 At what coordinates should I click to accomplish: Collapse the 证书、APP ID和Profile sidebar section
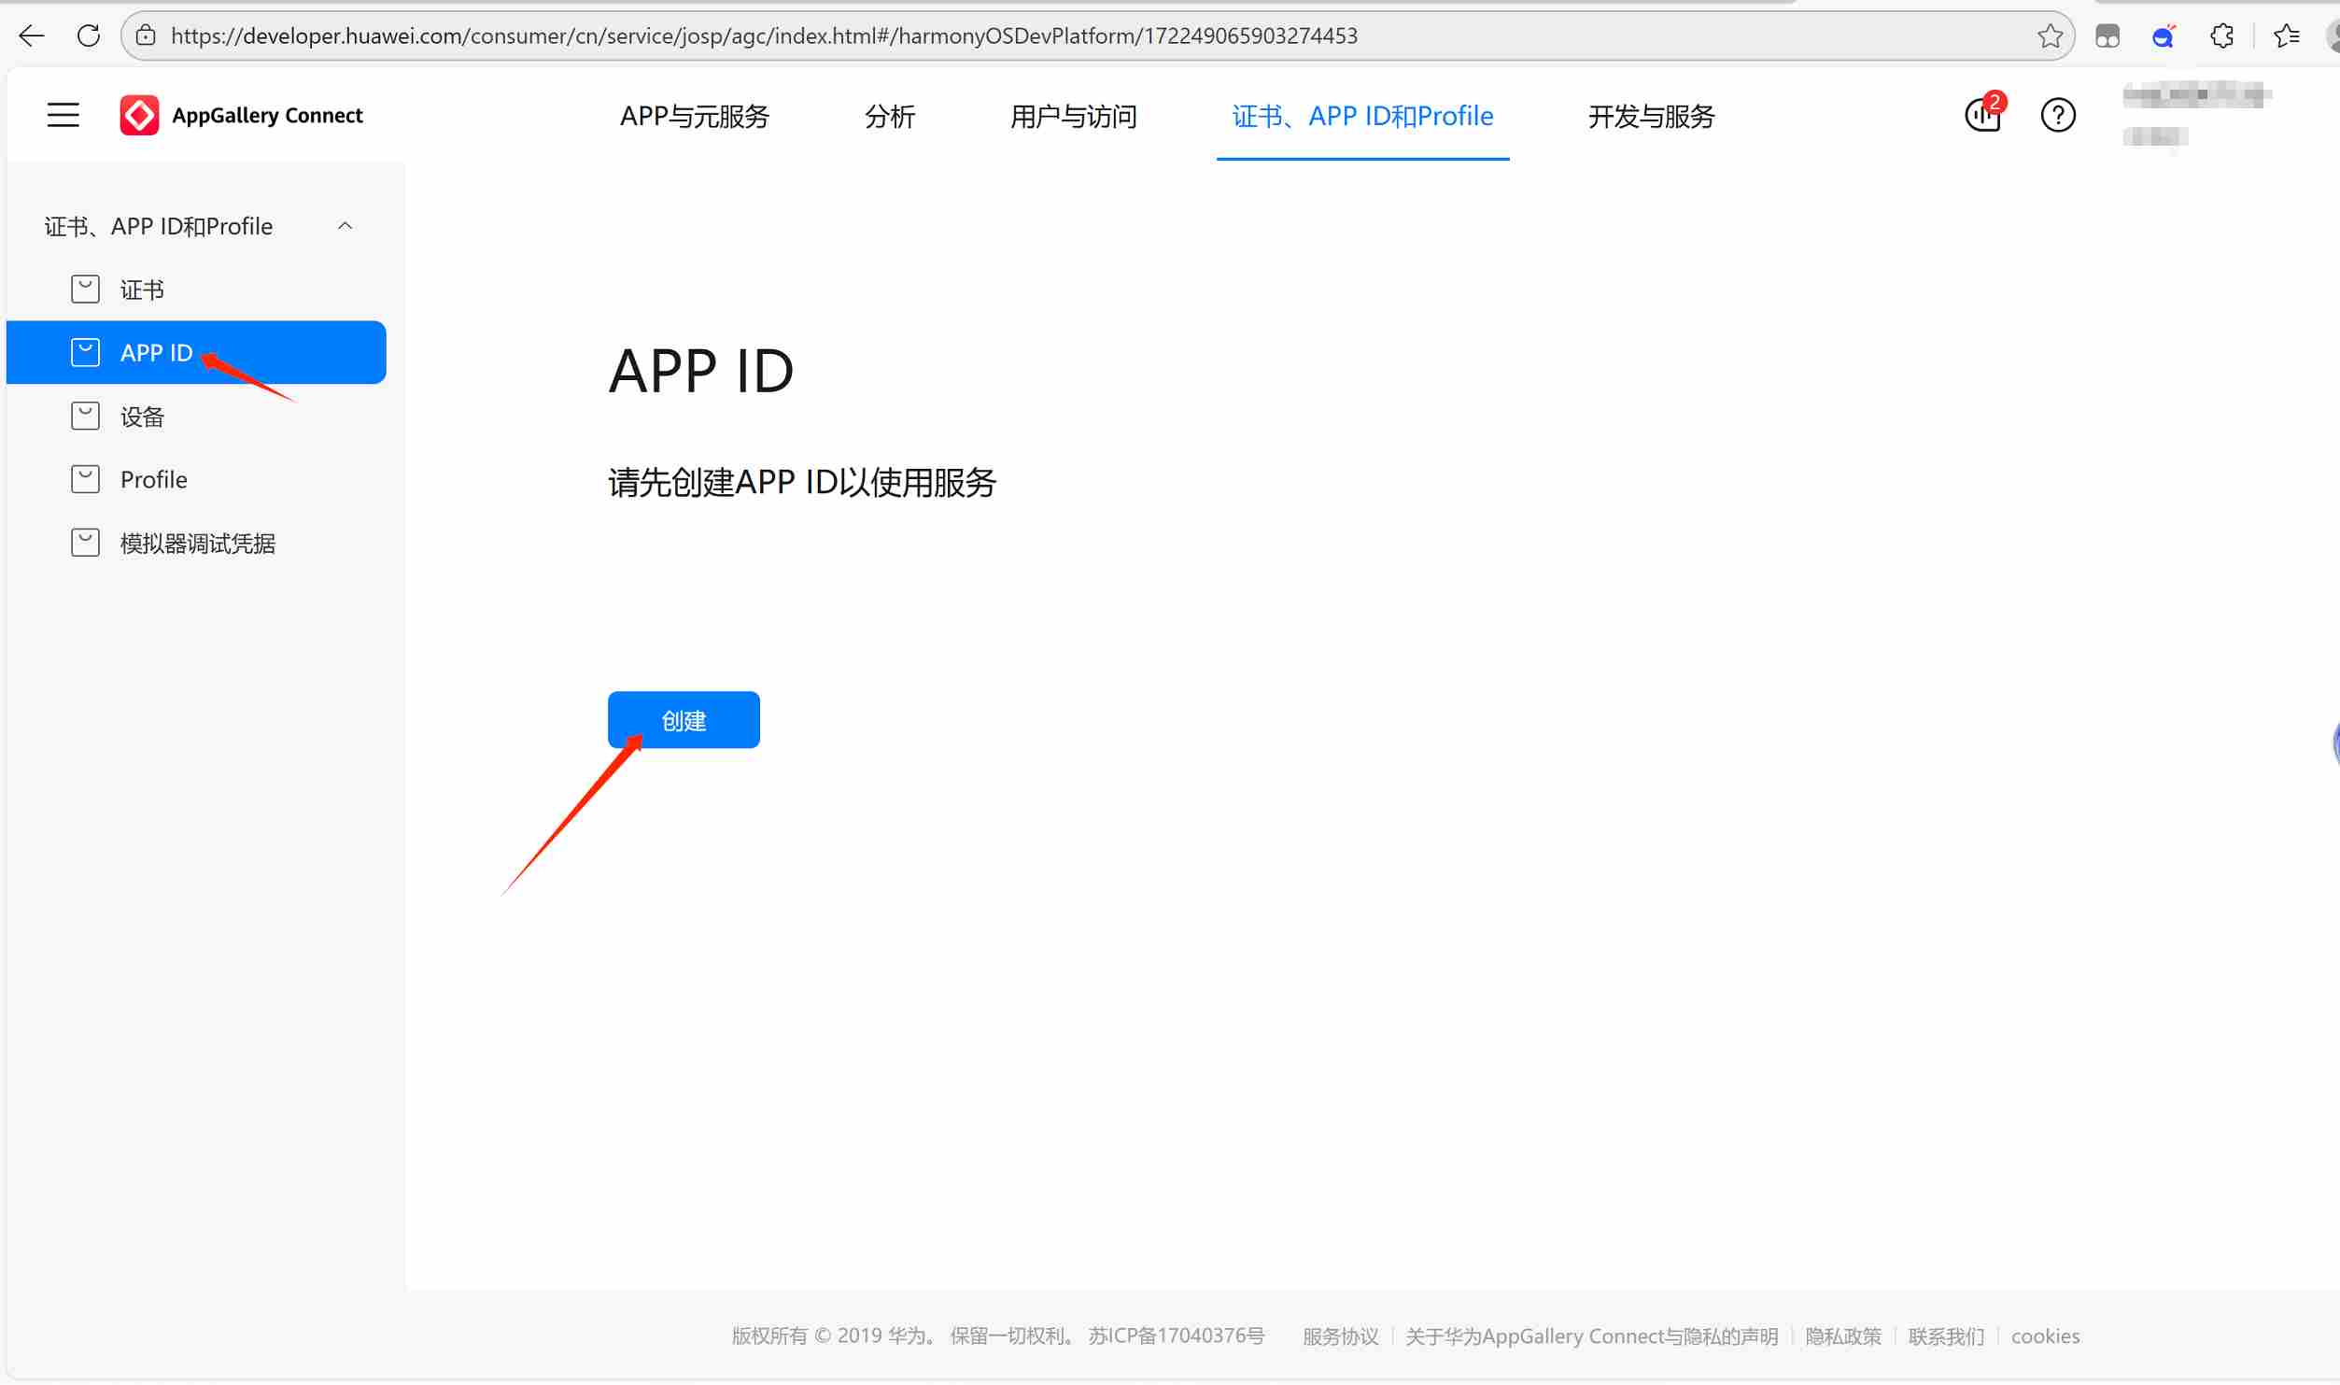[345, 226]
